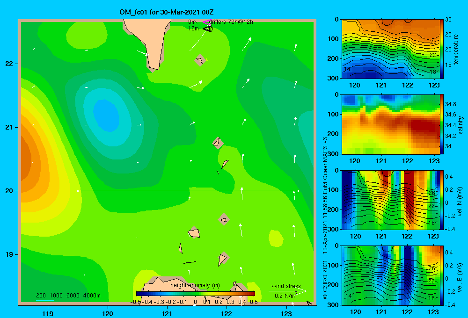Click the vertical CSIRO BoM OceanMAPS copyright text

(325, 218)
